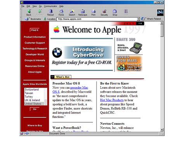The image size is (184, 141).
Task: Click Movies From Mars ad
Action: pos(129,63)
